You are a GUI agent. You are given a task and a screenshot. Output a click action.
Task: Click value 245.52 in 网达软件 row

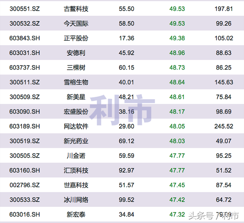pos(224,126)
